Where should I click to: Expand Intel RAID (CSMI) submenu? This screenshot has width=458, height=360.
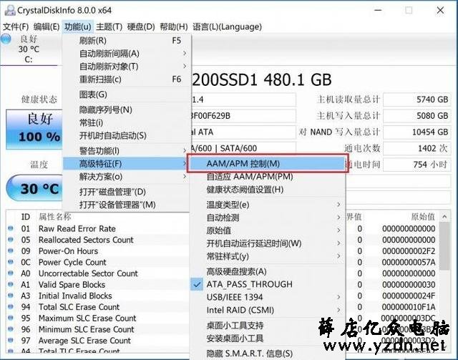pos(267,310)
